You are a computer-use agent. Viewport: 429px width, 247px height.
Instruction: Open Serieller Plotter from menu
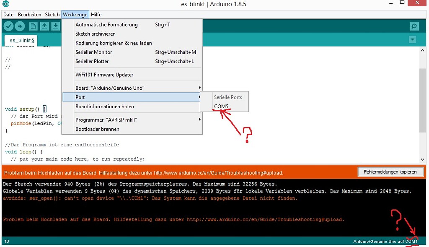(x=132, y=61)
